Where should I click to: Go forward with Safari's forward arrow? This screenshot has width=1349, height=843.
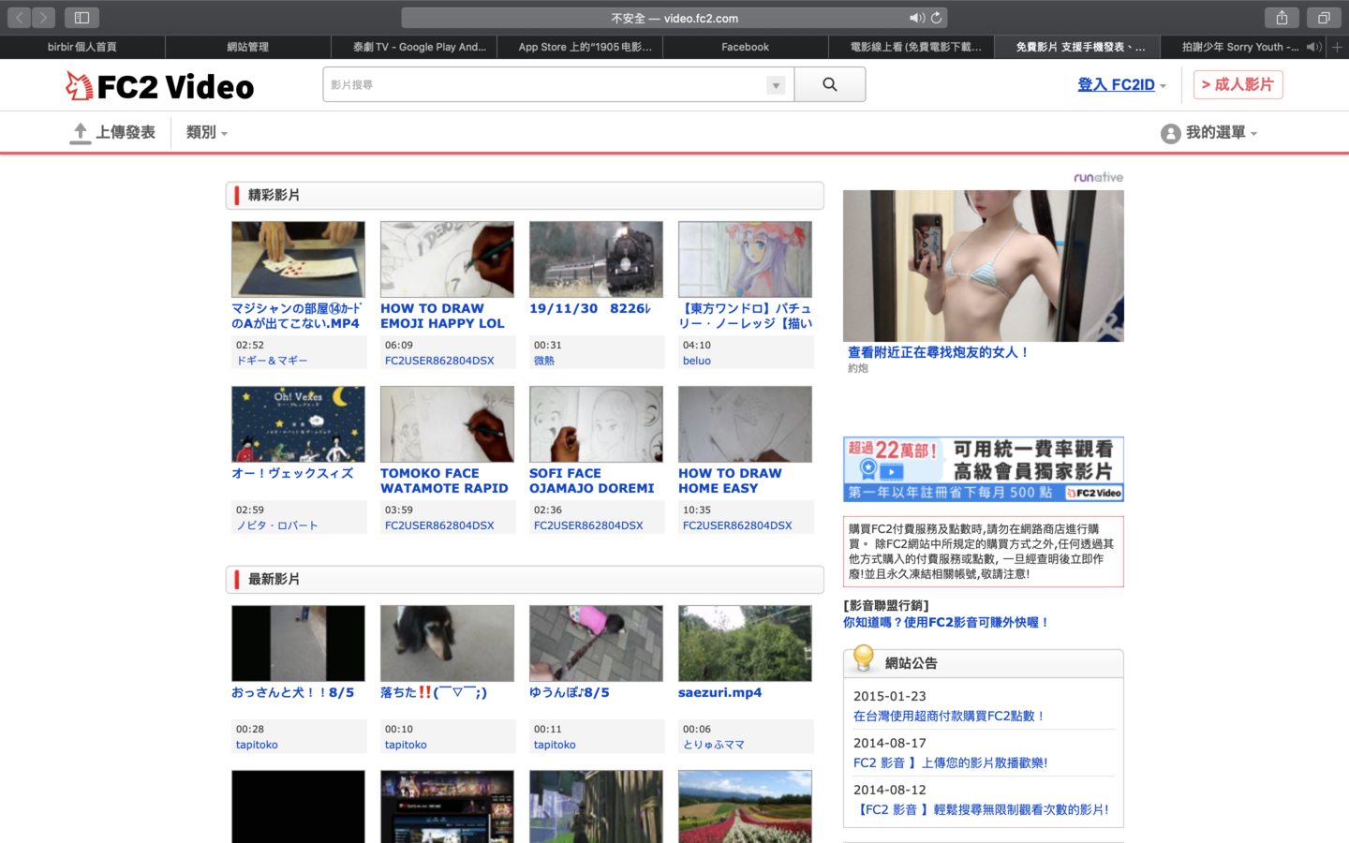pyautogui.click(x=44, y=18)
